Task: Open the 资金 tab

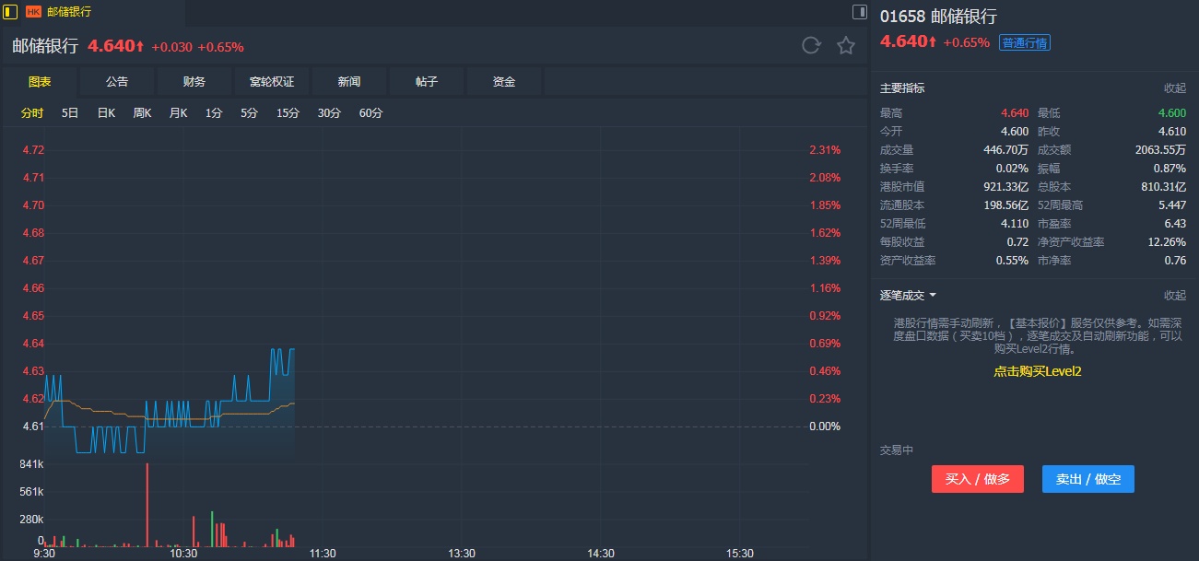Action: pos(504,82)
